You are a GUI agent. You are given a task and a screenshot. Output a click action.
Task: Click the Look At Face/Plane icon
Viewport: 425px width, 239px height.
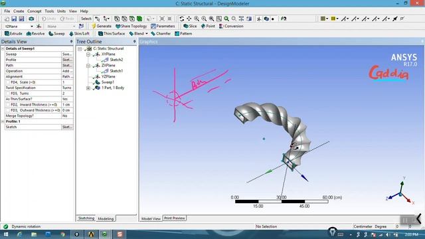[x=284, y=19]
